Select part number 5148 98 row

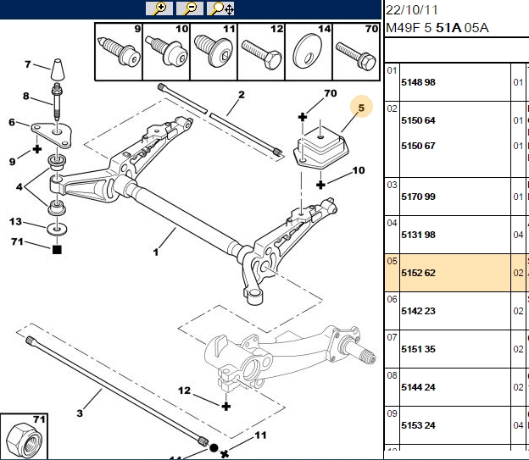[456, 82]
